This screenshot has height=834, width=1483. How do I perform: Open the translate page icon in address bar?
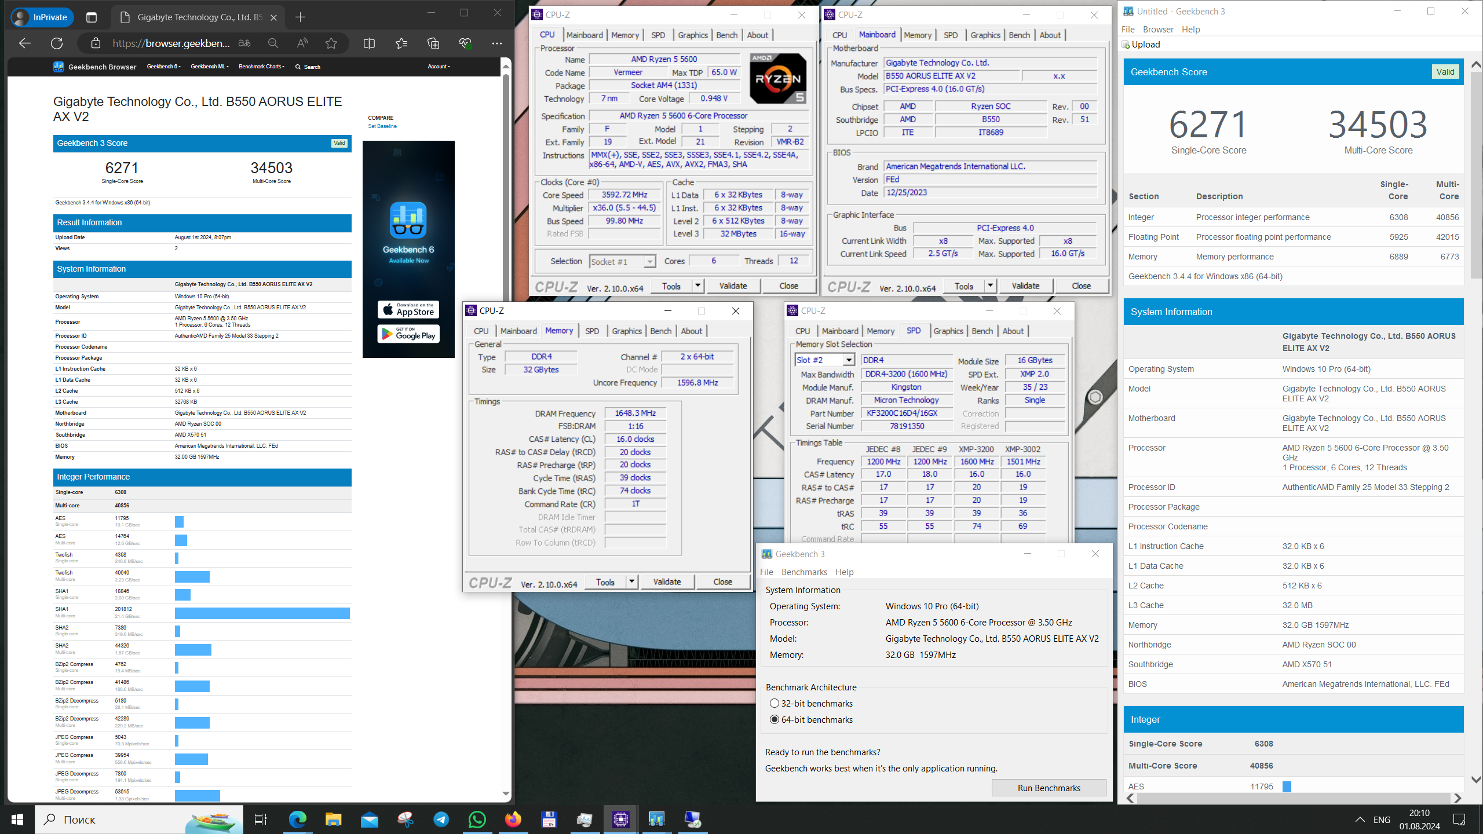(244, 43)
